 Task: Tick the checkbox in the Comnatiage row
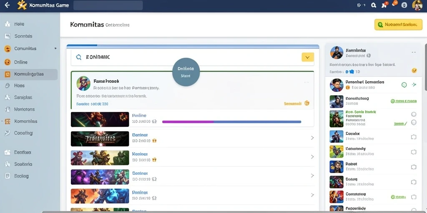(x=414, y=197)
